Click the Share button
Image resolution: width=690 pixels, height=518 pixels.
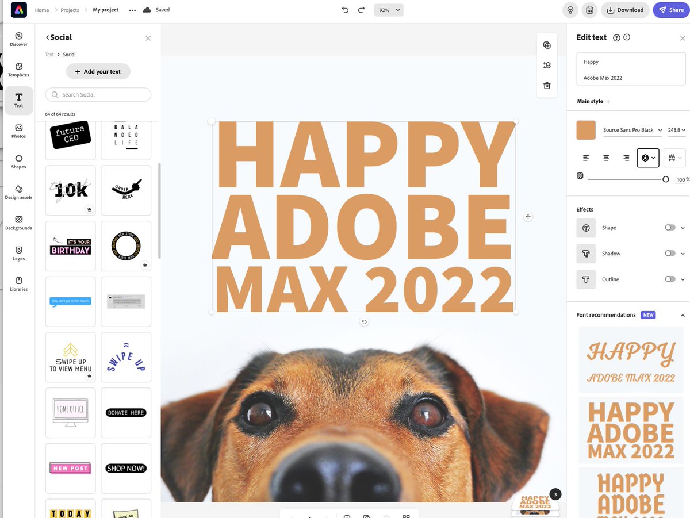(671, 10)
